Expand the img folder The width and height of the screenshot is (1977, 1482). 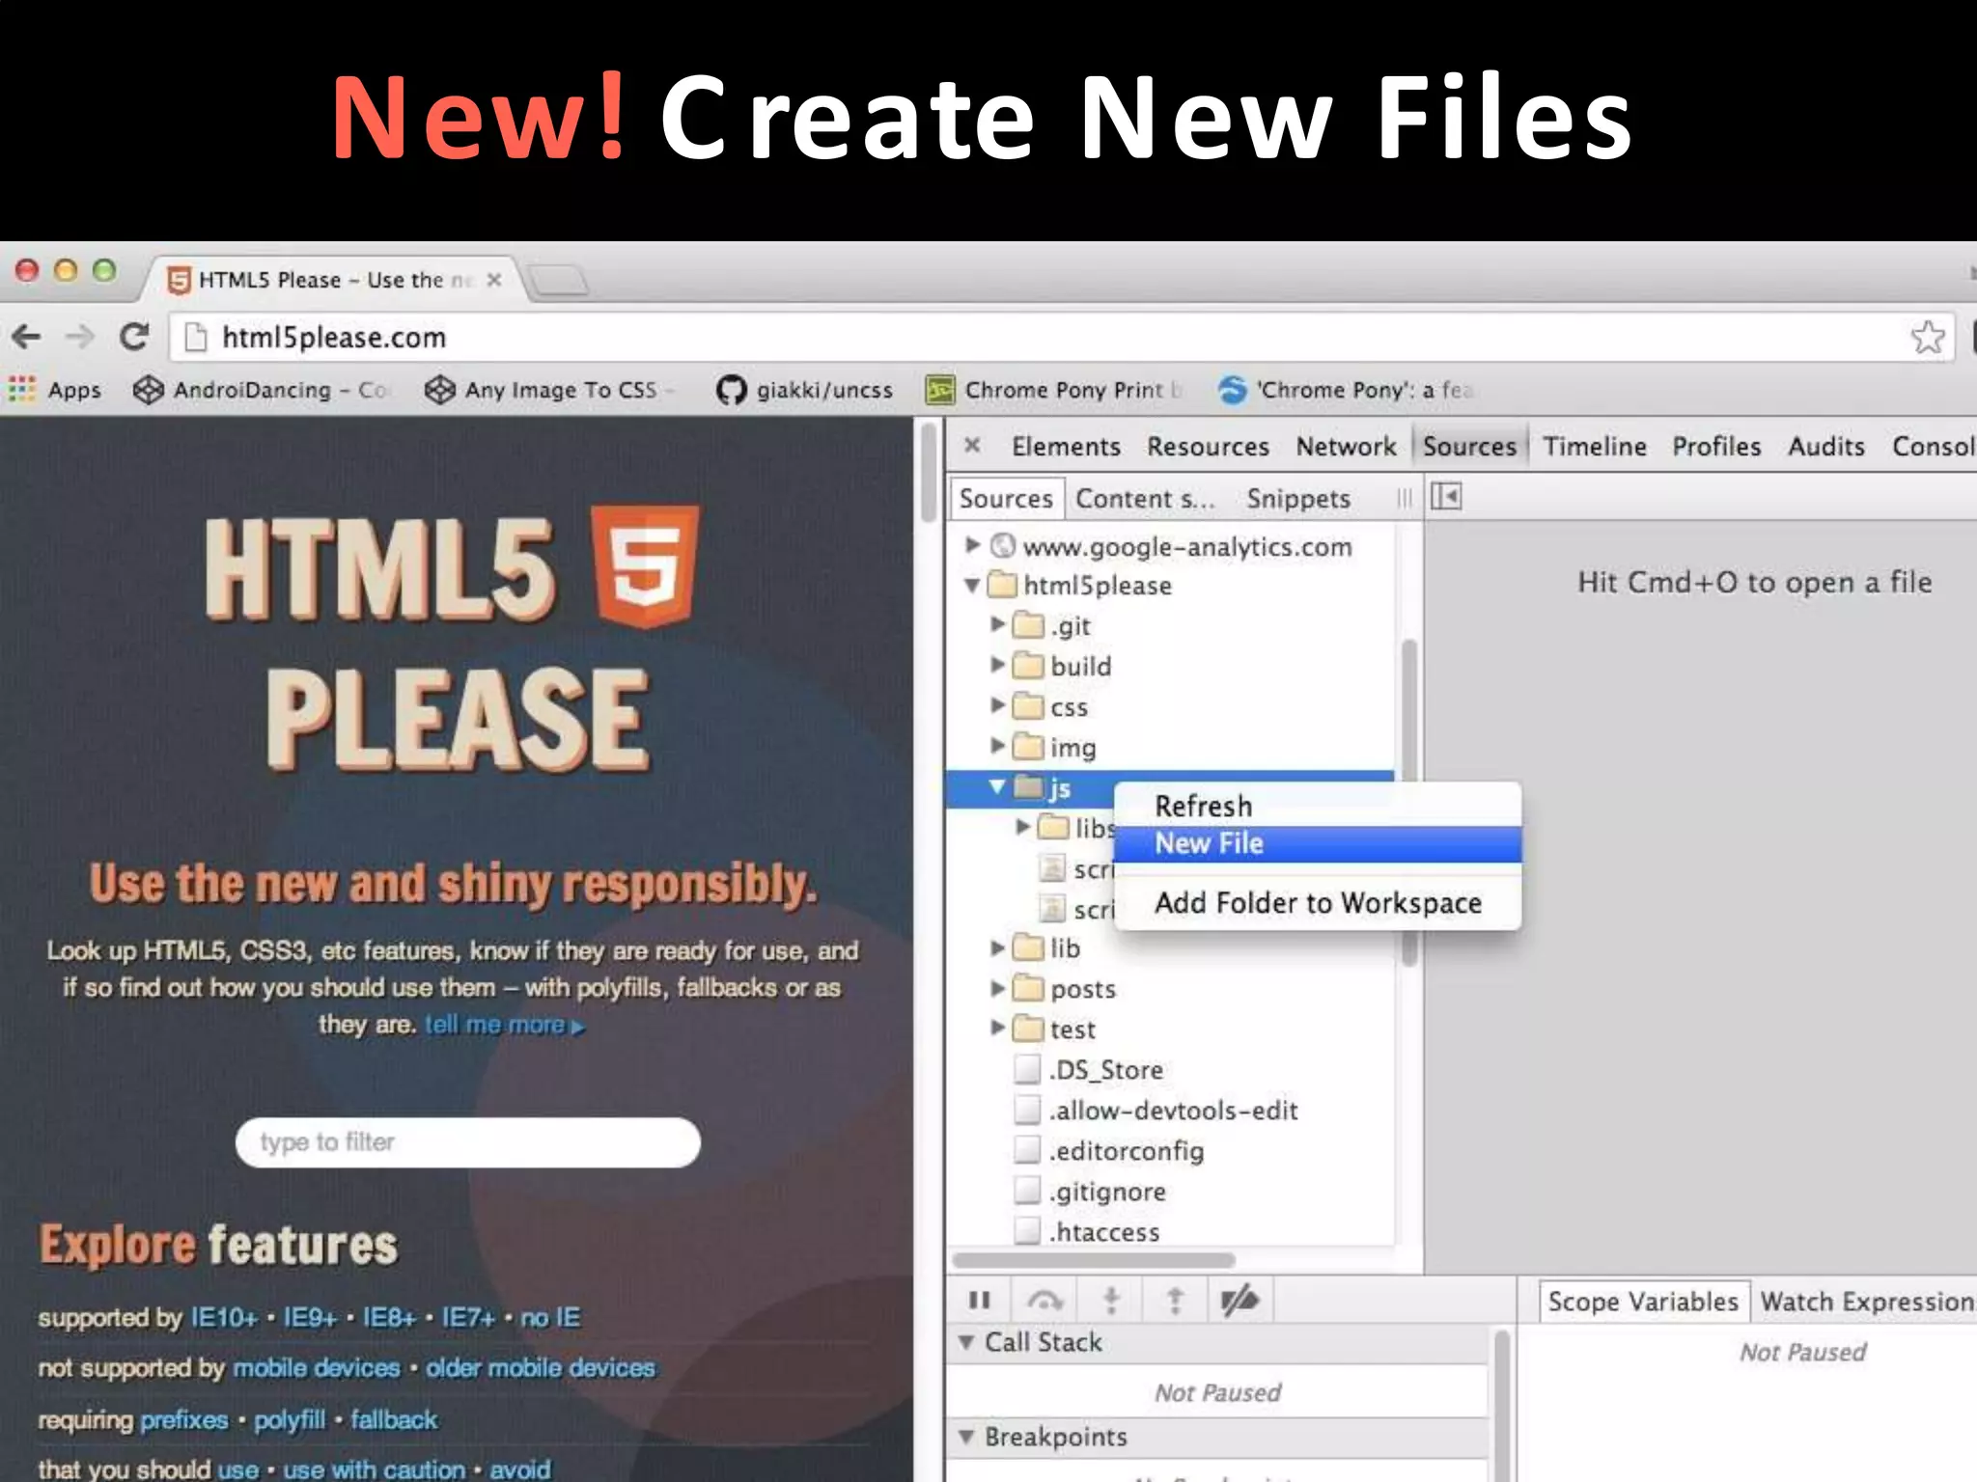pyautogui.click(x=997, y=747)
